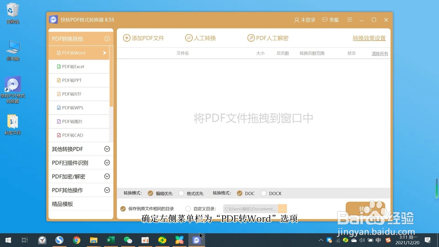Click the arrow beside PDF转Word
The width and height of the screenshot is (439, 247).
(105, 53)
